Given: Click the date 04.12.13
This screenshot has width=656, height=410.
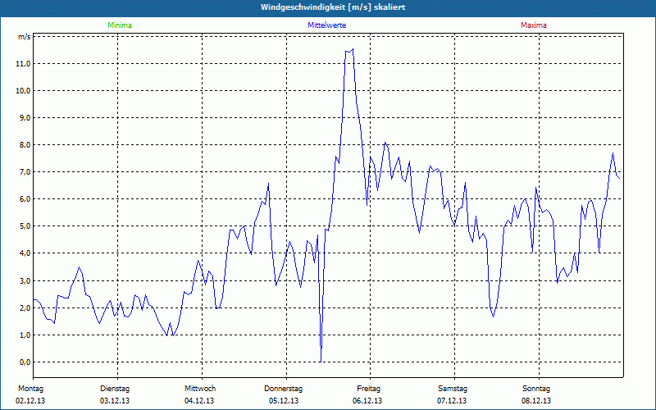Looking at the screenshot, I should [x=199, y=401].
